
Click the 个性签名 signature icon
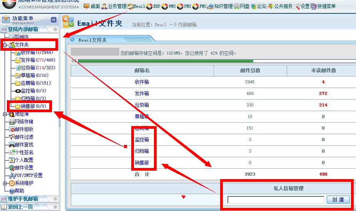pyautogui.click(x=12, y=152)
